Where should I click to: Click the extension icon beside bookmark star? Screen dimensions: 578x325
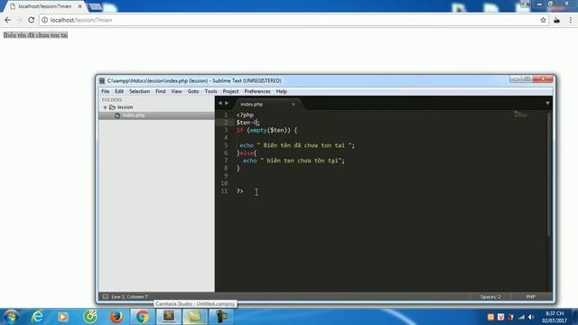(556, 20)
